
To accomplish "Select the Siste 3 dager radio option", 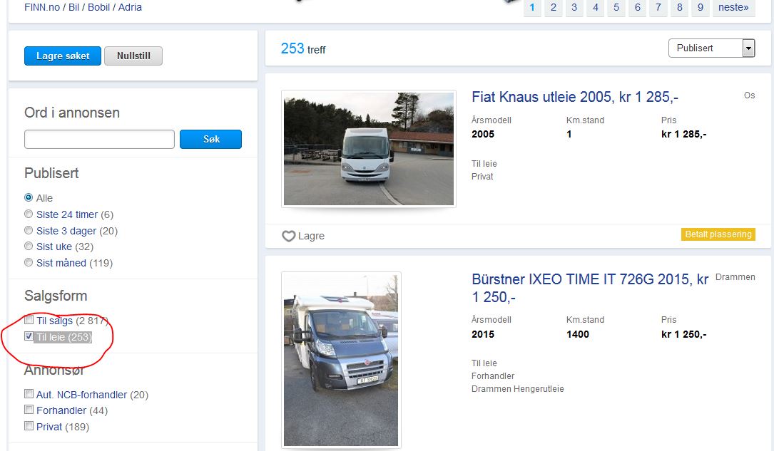I will pyautogui.click(x=29, y=230).
